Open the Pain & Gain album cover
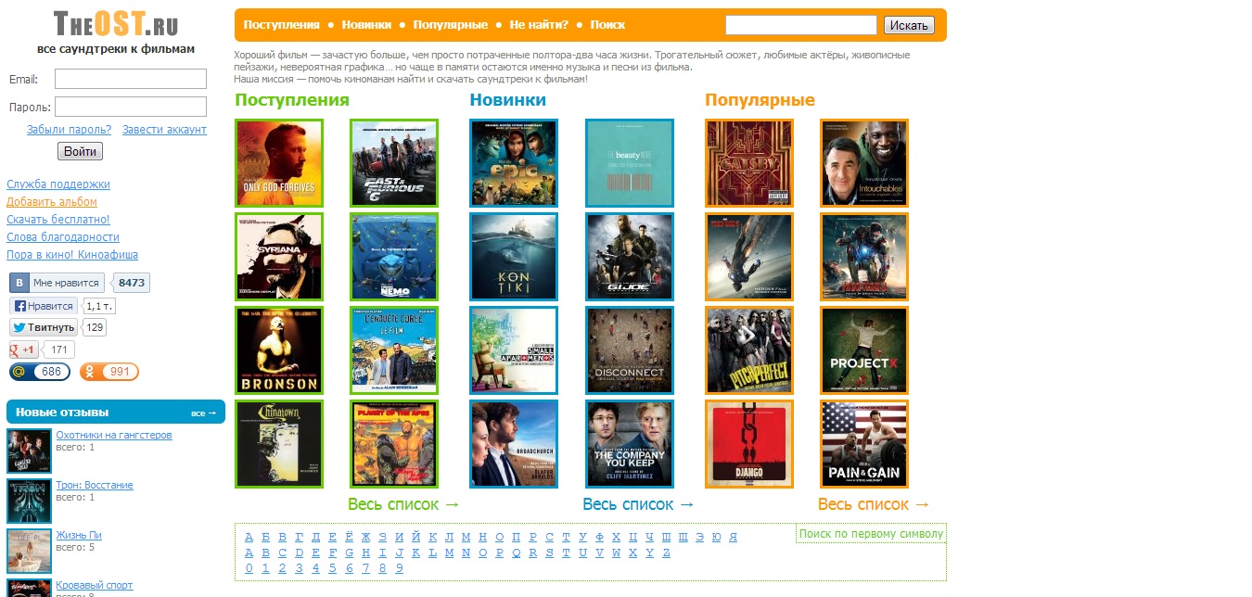Screen dimensions: 1252x597 click(864, 444)
